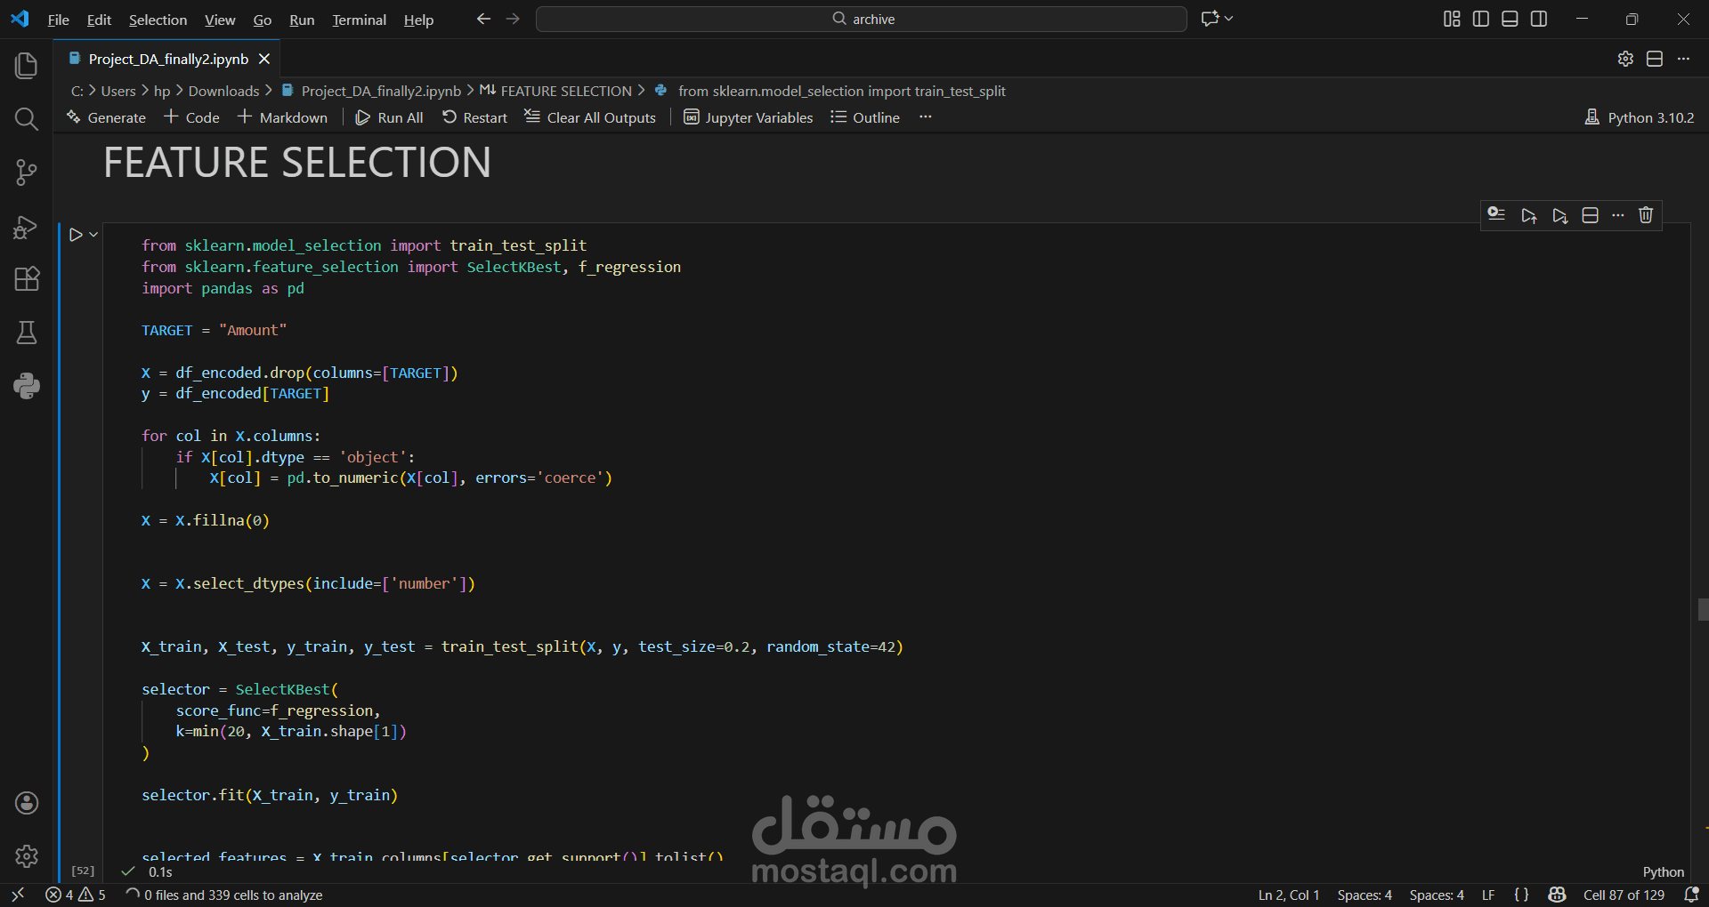Open notifications bell in status bar
Image resolution: width=1709 pixels, height=907 pixels.
pos(1691,895)
